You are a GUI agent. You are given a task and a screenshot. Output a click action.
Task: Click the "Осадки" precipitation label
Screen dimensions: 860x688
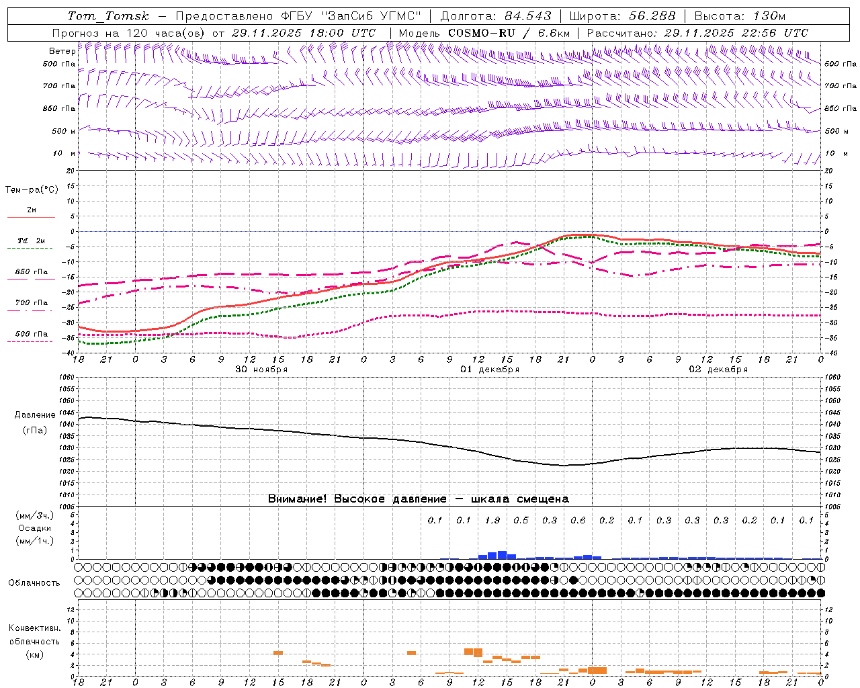pos(35,528)
